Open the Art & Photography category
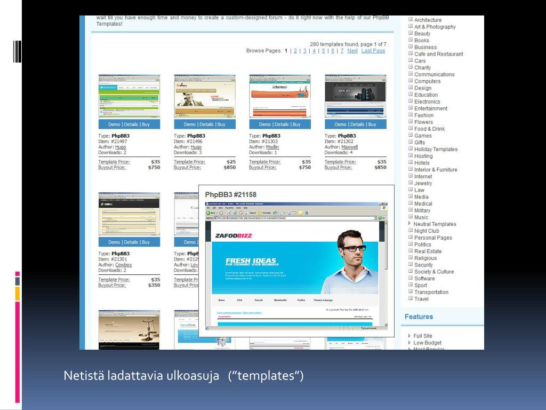This screenshot has height=410, width=546. tap(435, 27)
